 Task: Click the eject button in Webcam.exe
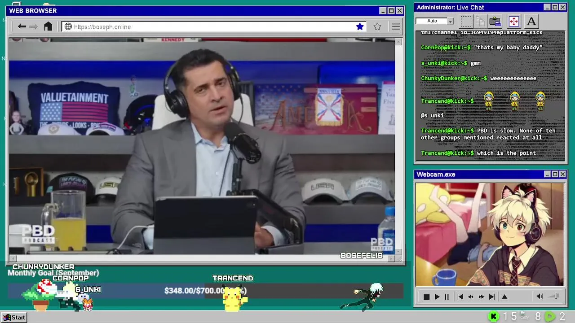(x=504, y=297)
